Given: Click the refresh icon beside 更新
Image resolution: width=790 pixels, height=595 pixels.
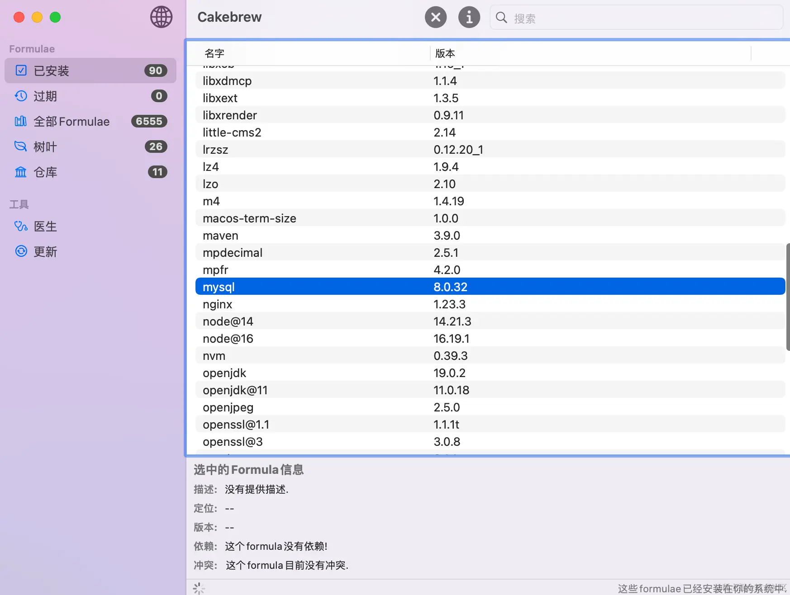Looking at the screenshot, I should (21, 251).
